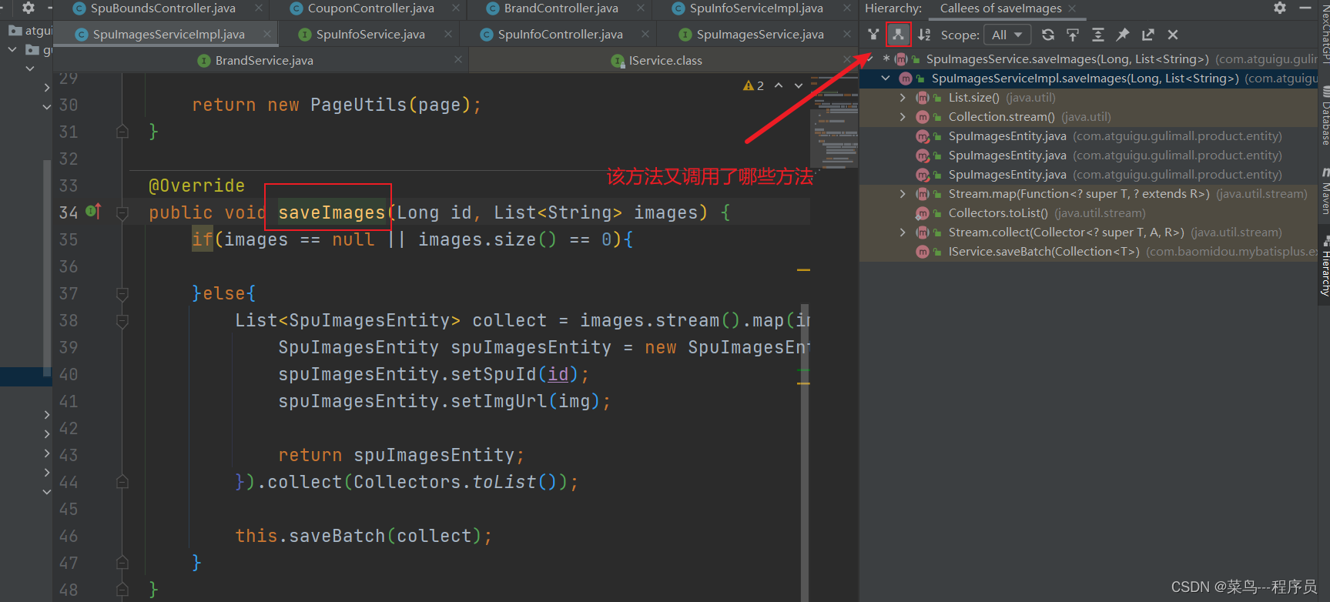
Task: Select SpuImagesService.saveImages root node
Action: click(1088, 59)
